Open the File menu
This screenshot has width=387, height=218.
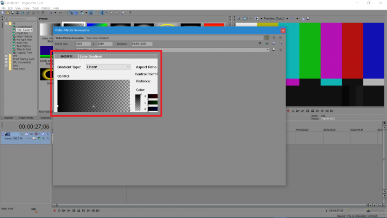click(3, 8)
